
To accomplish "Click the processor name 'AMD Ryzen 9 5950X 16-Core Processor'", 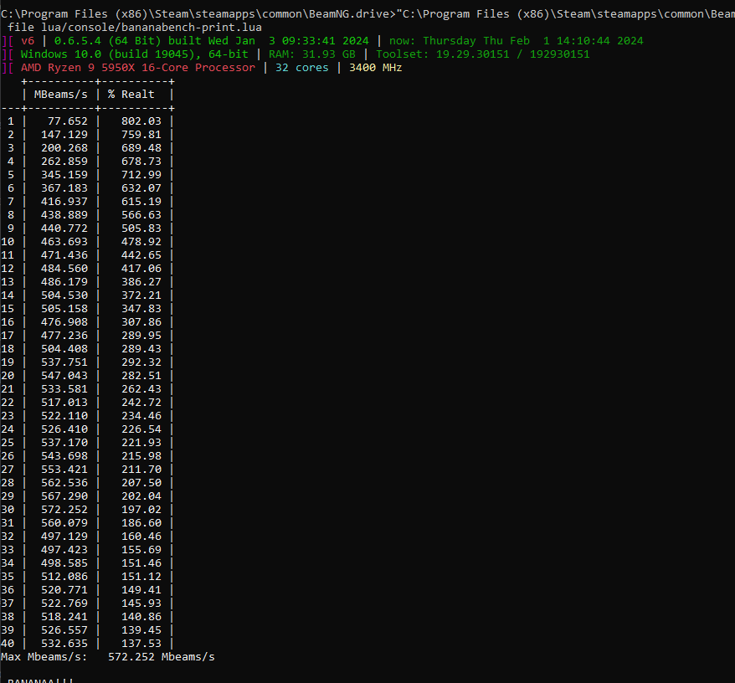I will coord(138,68).
